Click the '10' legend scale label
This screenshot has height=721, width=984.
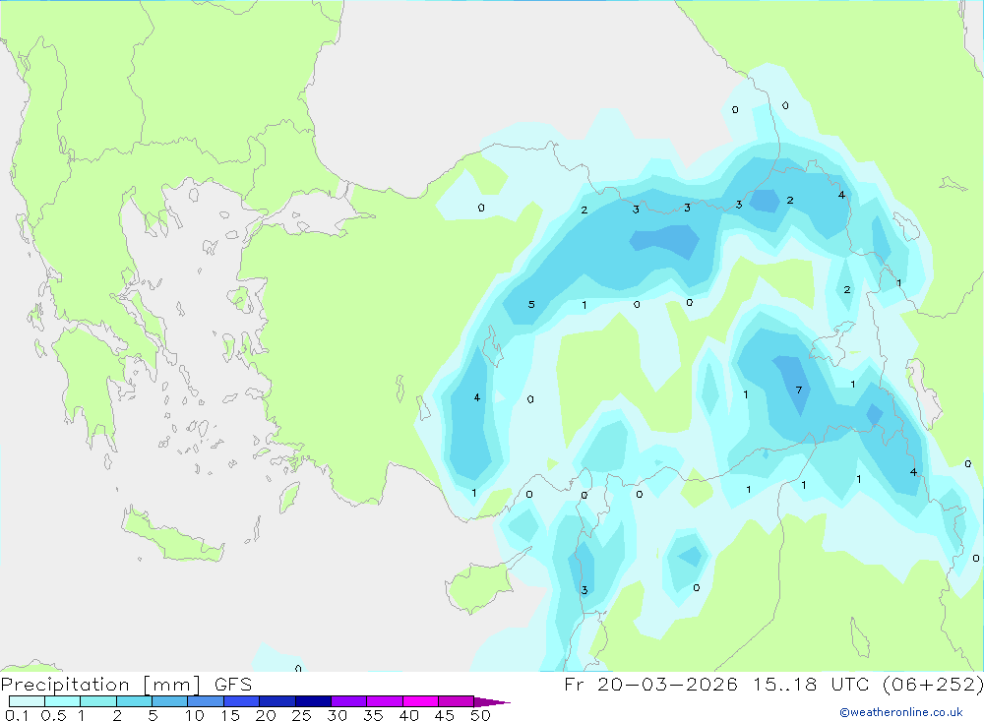[195, 715]
